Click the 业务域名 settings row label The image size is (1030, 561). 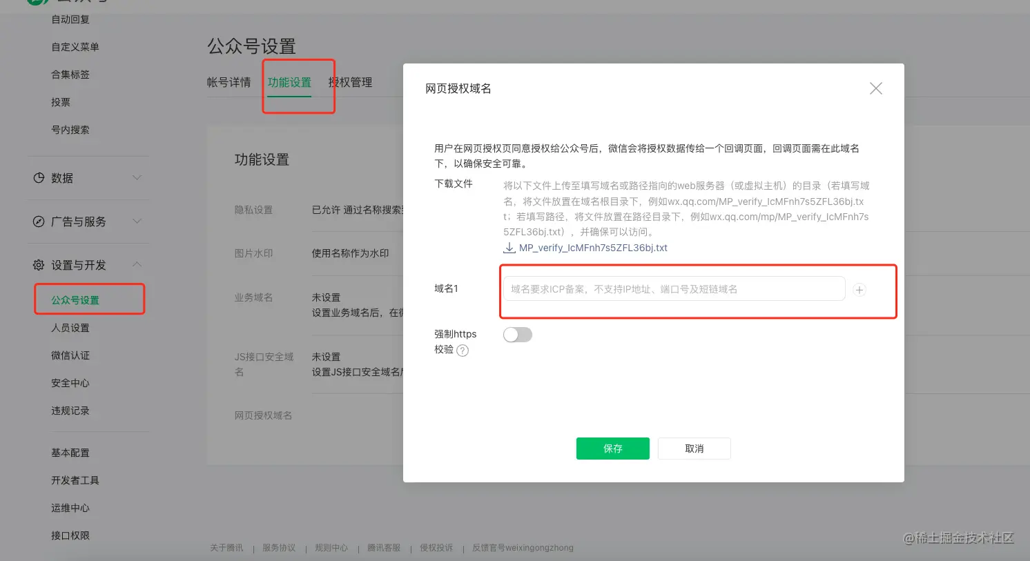tap(253, 297)
